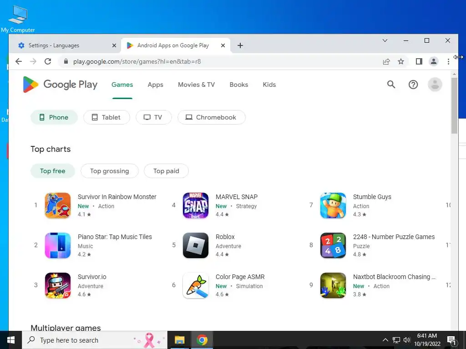The height and width of the screenshot is (349, 466).
Task: Open Naxtbot Blackroom Chasing icon
Action: pyautogui.click(x=333, y=285)
